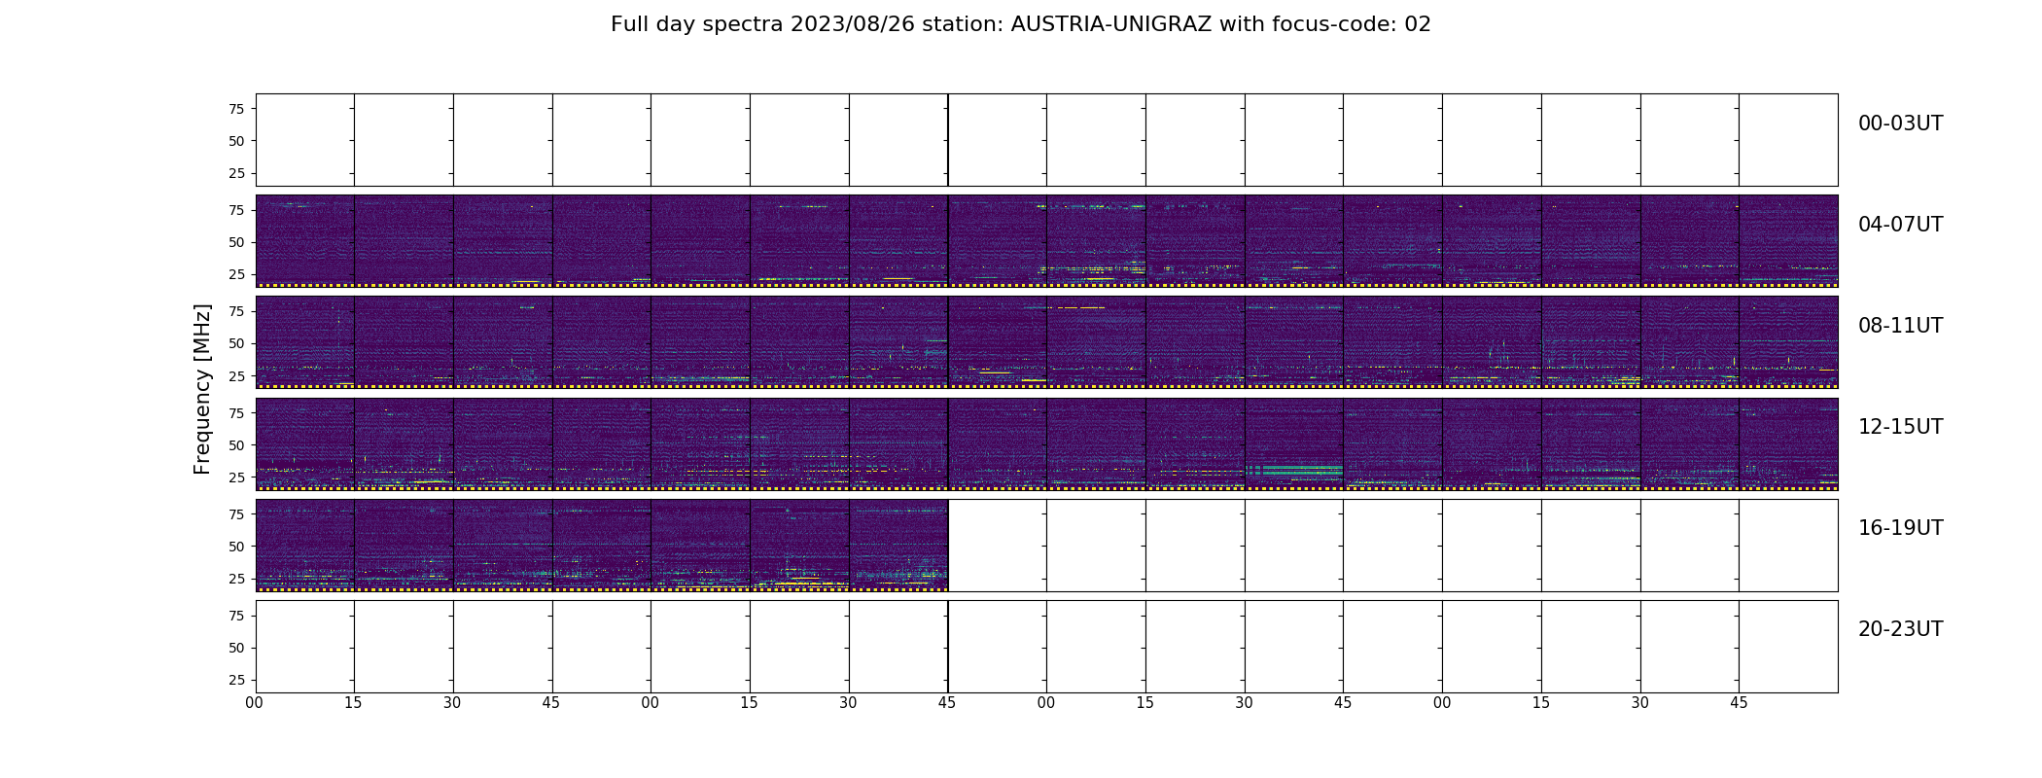Click inside the 12-15UT spectrogram panel
The width and height of the screenshot is (2042, 778).
point(1046,442)
